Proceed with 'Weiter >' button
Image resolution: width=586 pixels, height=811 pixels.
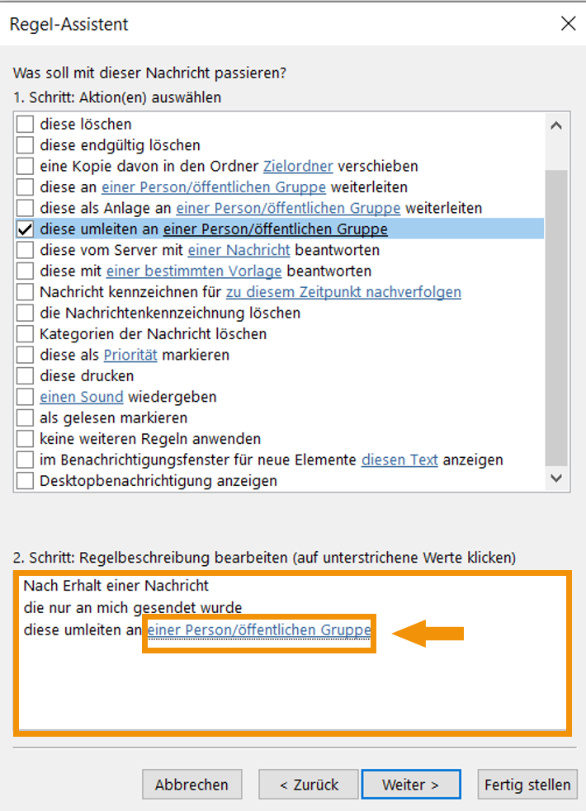pyautogui.click(x=411, y=785)
